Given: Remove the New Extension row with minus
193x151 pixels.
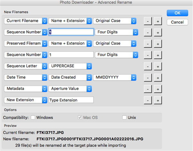Looking at the screenshot, I should coord(148,100).
